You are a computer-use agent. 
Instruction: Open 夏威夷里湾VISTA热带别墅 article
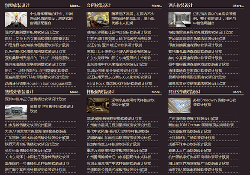37,77
